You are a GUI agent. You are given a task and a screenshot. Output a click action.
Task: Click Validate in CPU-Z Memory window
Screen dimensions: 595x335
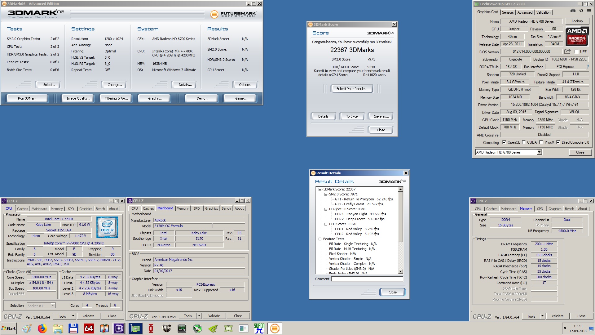558,316
